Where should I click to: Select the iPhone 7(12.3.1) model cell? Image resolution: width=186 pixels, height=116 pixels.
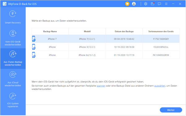[x=87, y=39]
